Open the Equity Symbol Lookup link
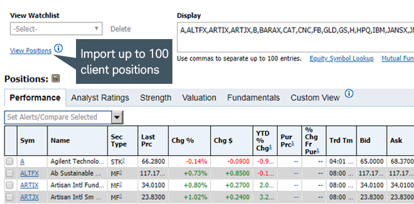 341,58
